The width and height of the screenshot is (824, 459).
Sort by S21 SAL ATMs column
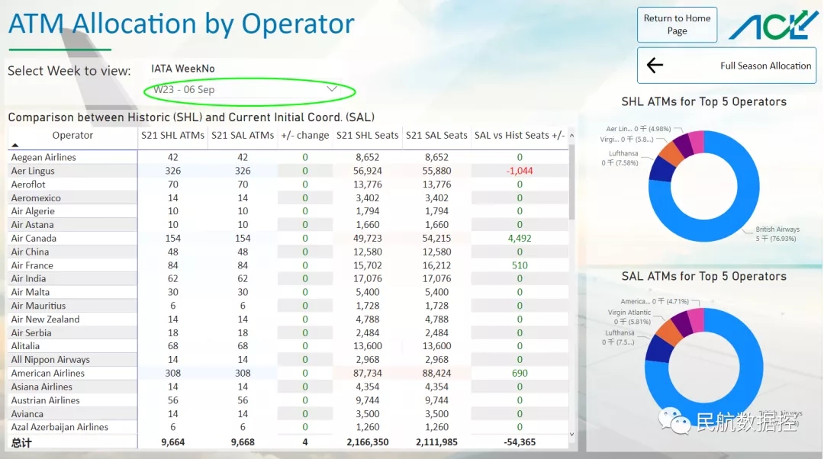[243, 135]
